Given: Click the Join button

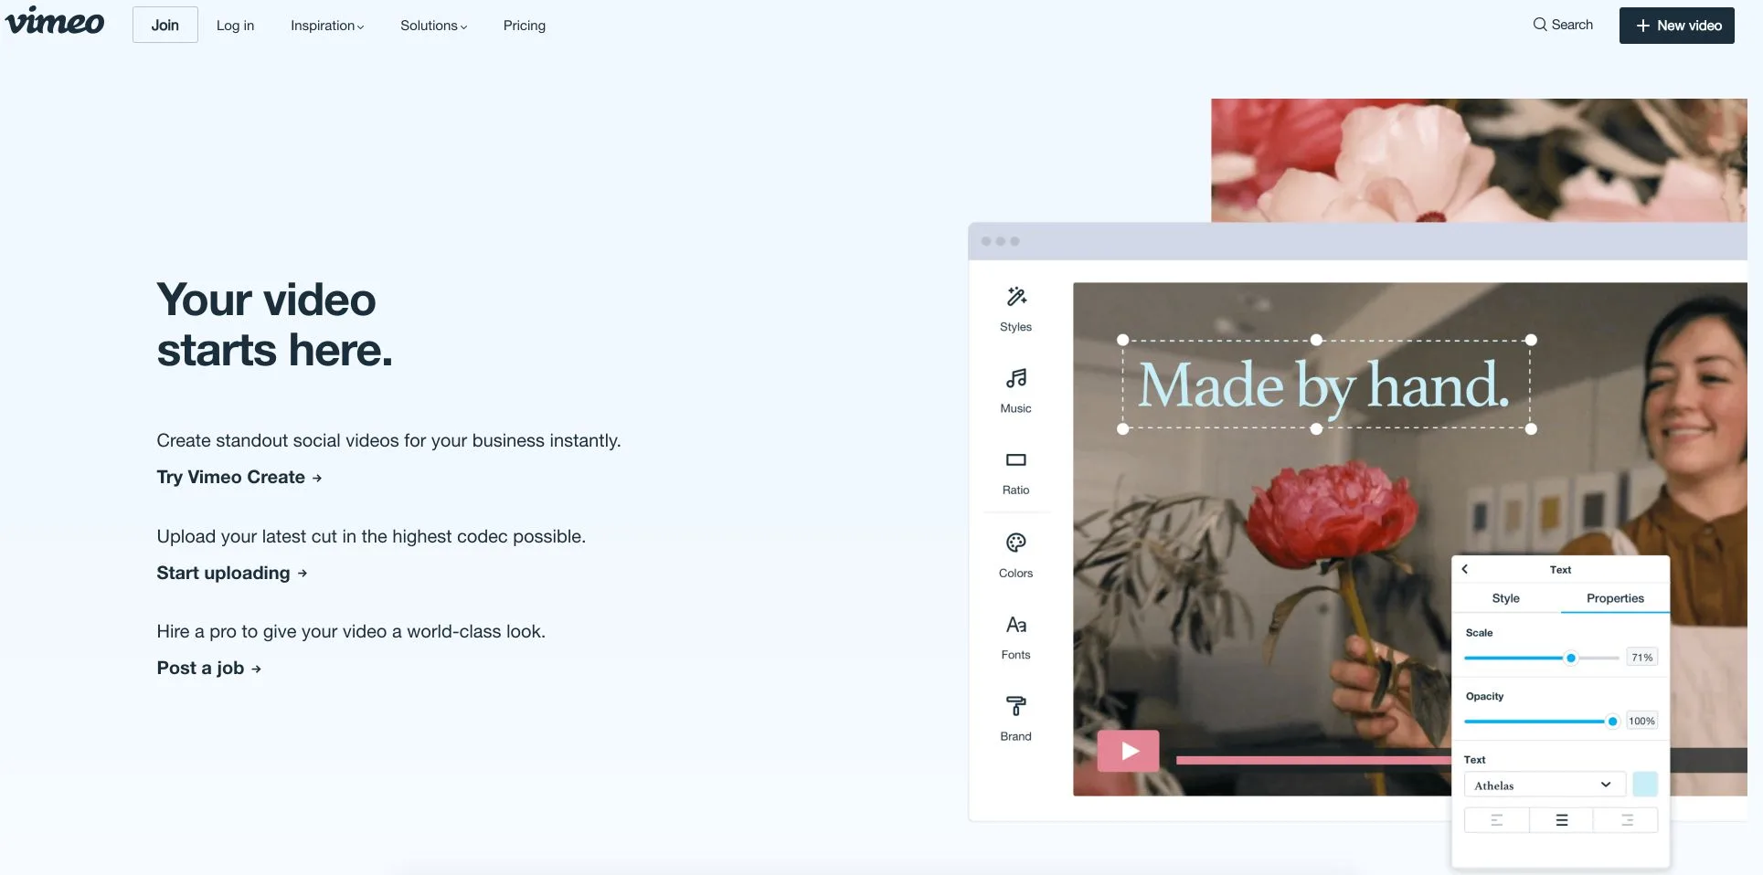Looking at the screenshot, I should pyautogui.click(x=165, y=25).
